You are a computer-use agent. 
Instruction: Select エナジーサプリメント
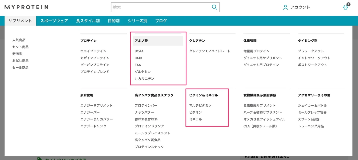pyautogui.click(x=96, y=105)
